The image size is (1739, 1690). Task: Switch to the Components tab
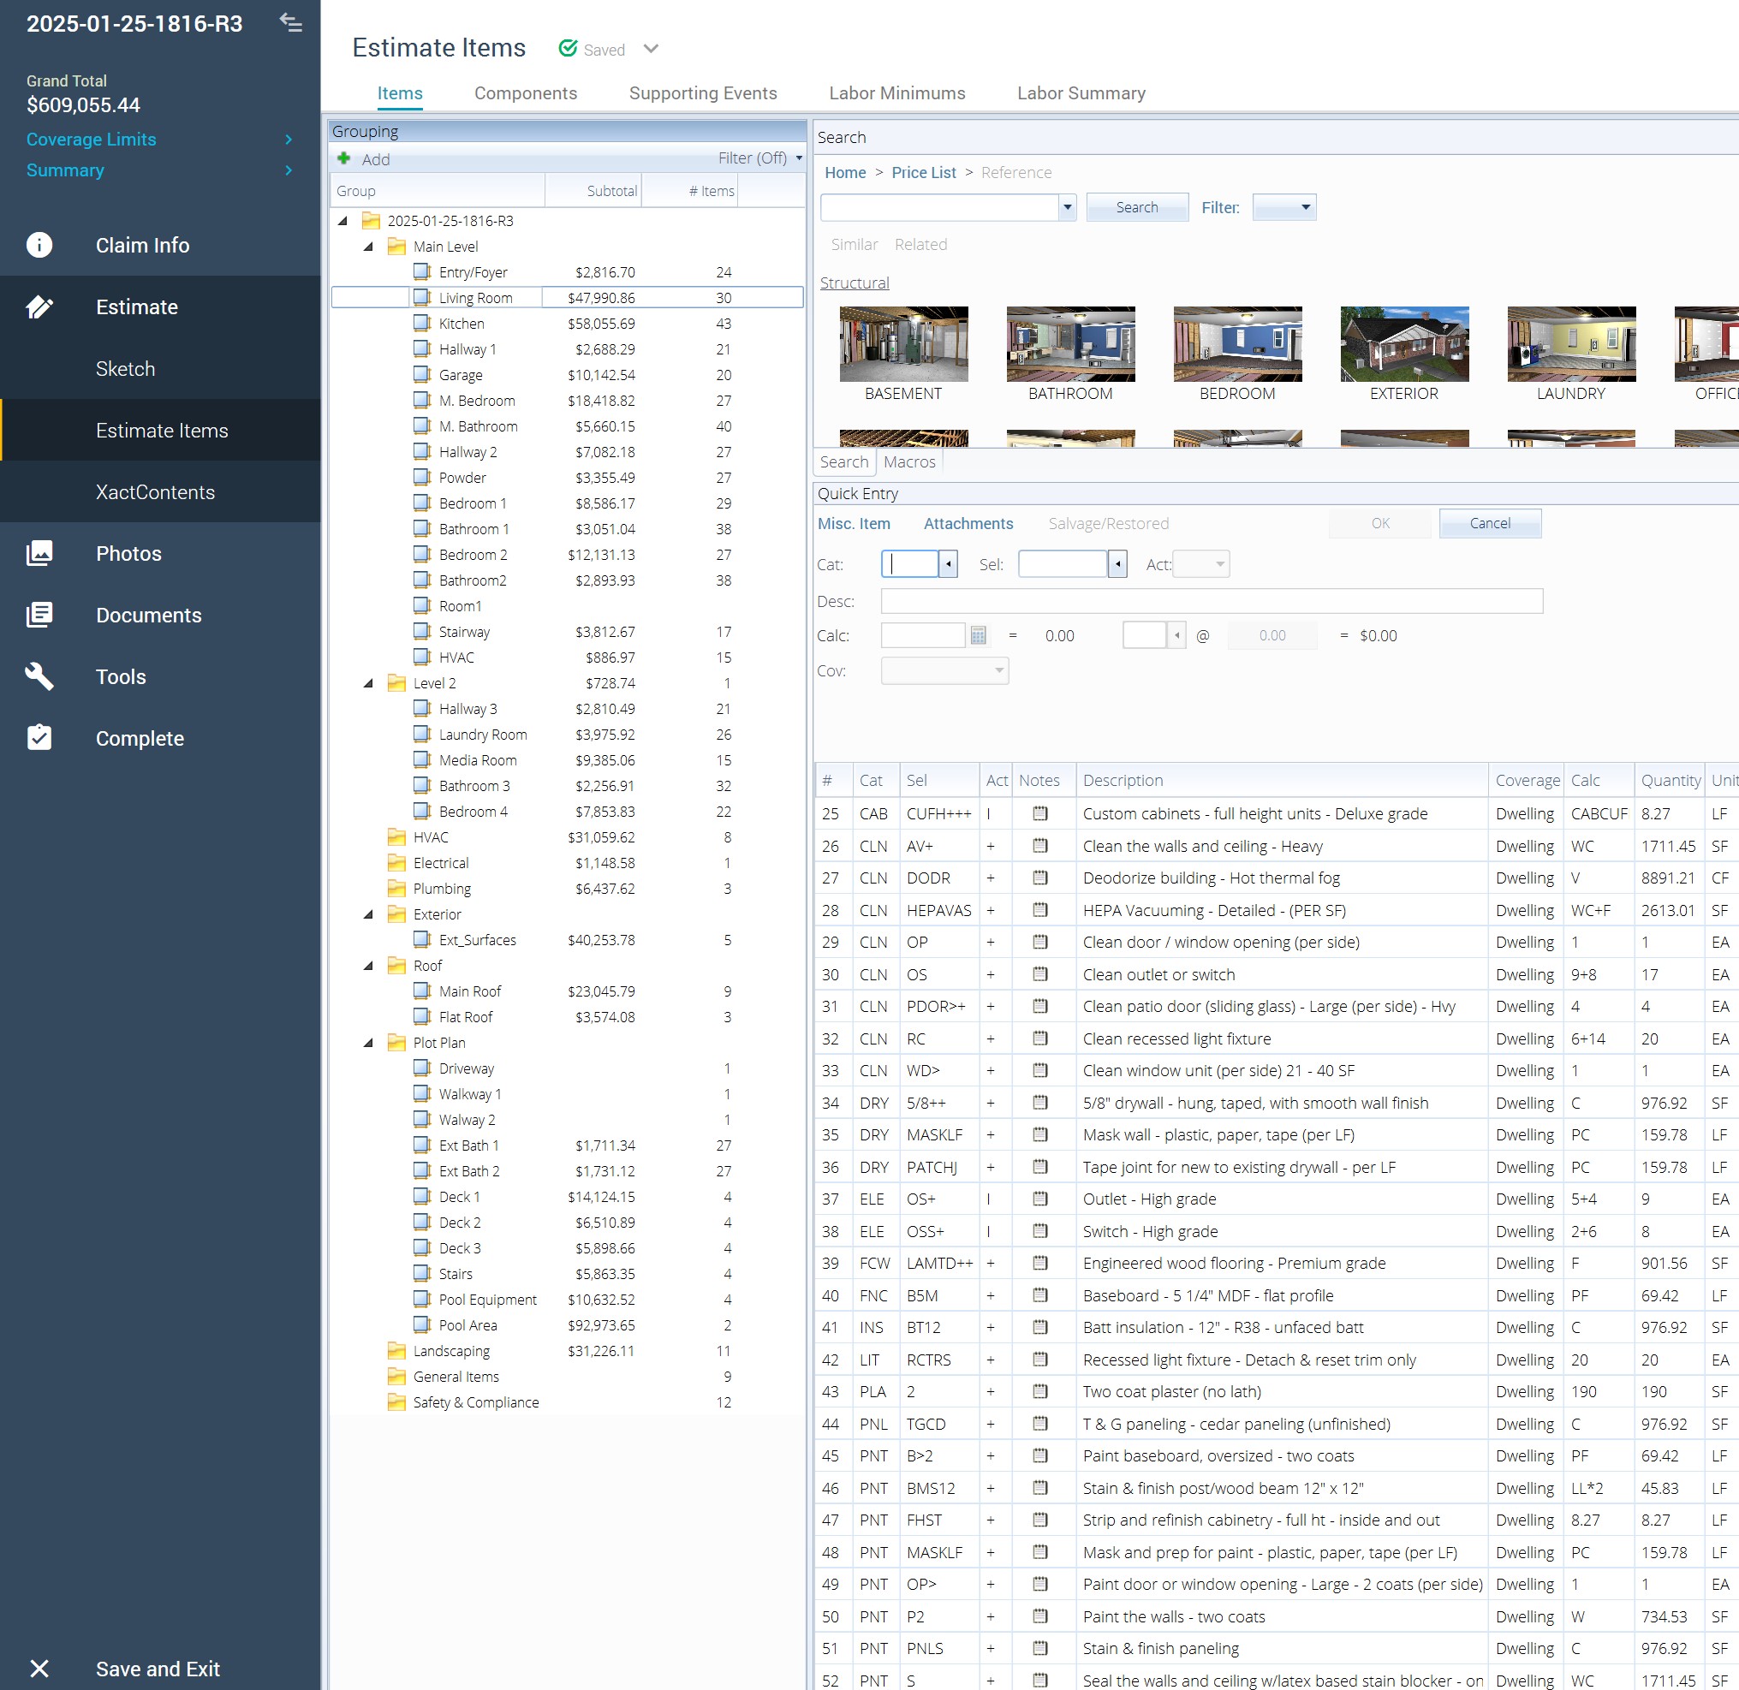[526, 93]
